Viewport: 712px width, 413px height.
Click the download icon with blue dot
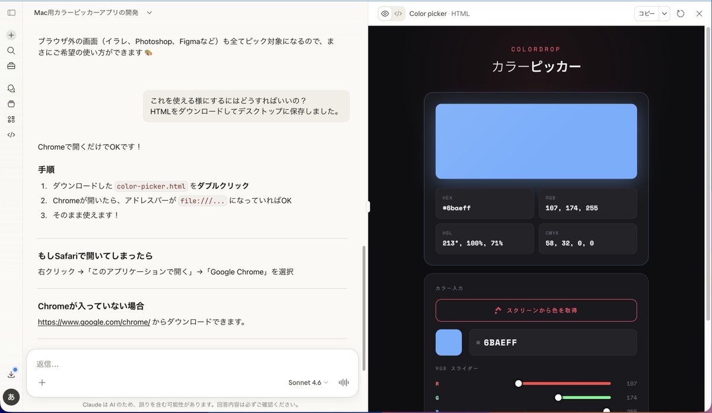(x=11, y=374)
